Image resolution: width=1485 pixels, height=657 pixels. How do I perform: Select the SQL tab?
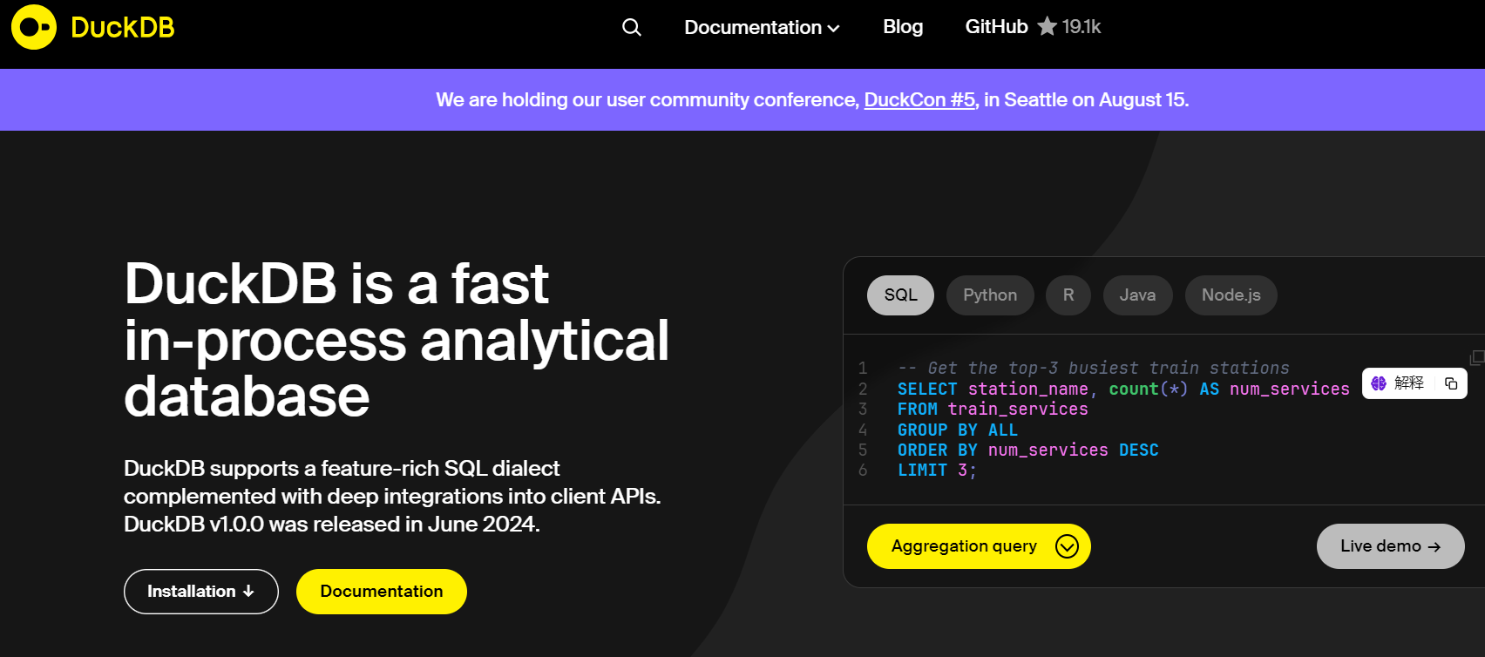click(x=900, y=295)
